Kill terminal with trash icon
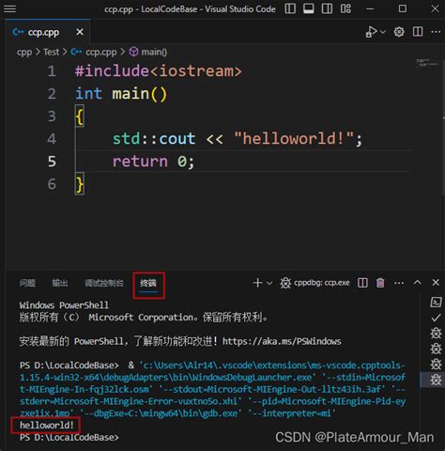 (x=380, y=283)
